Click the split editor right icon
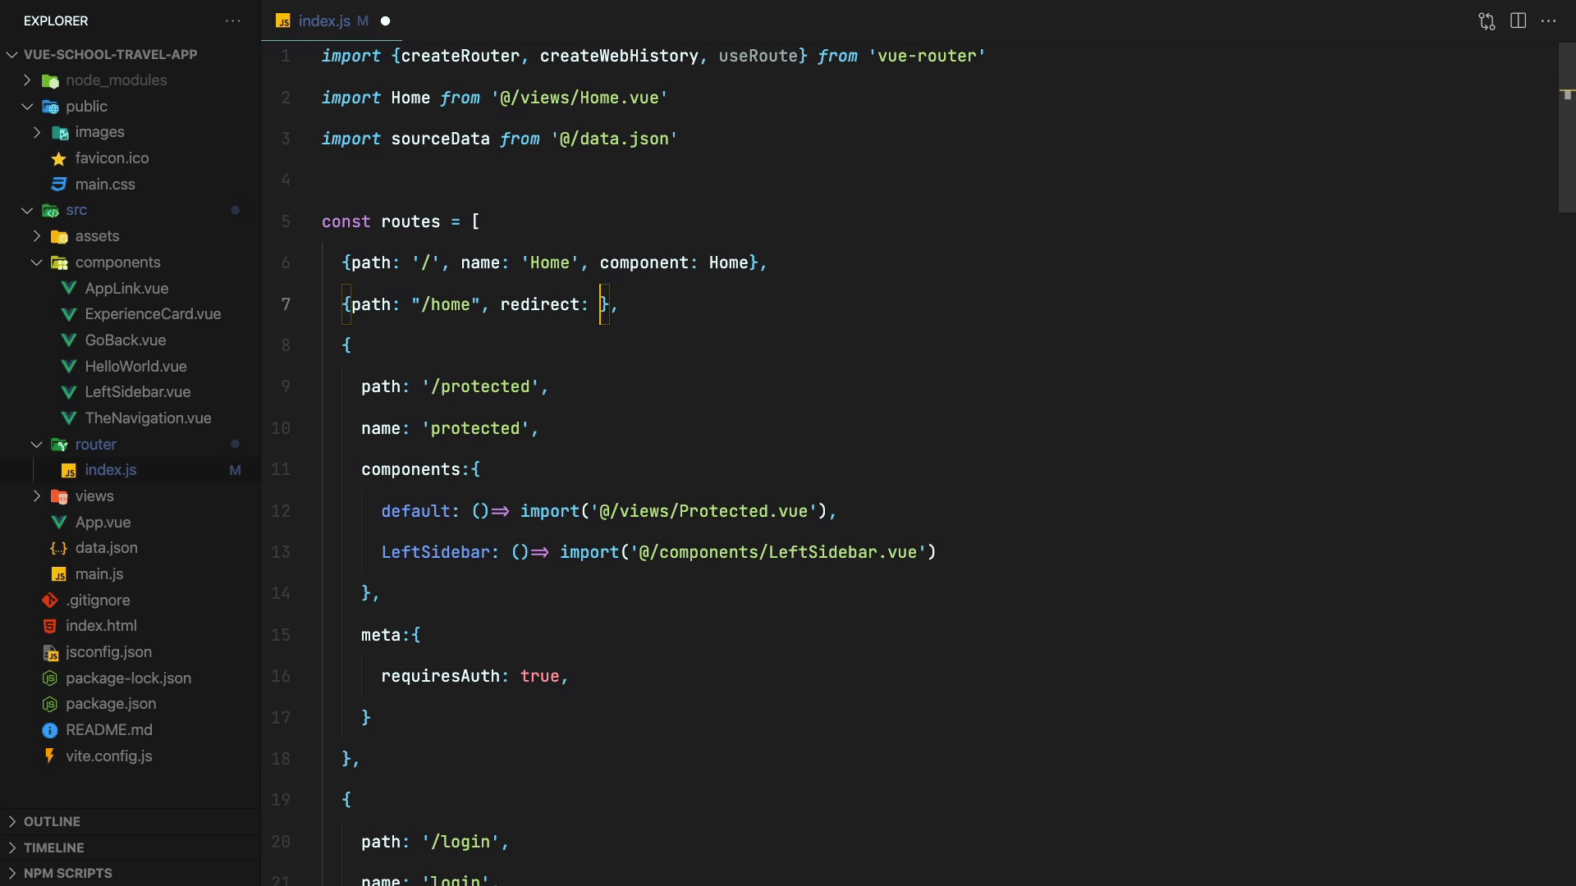The height and width of the screenshot is (886, 1576). click(x=1518, y=21)
